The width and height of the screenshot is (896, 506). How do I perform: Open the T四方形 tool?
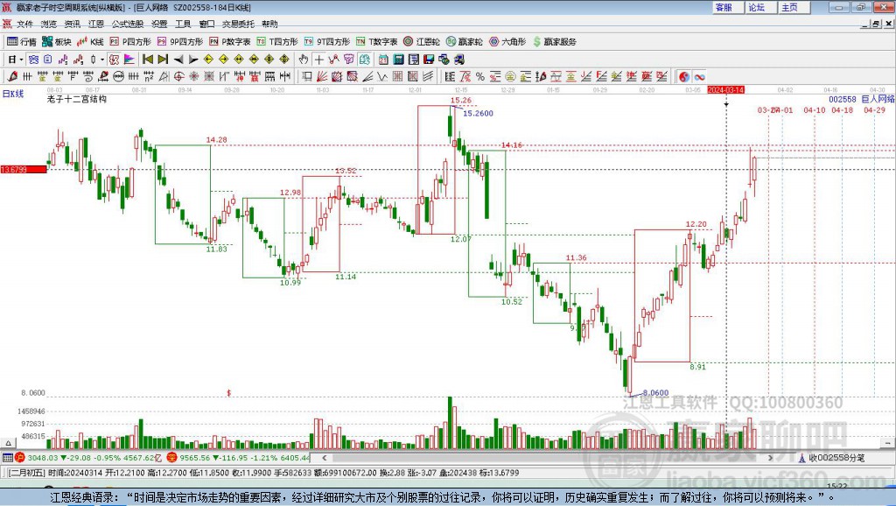pos(277,42)
